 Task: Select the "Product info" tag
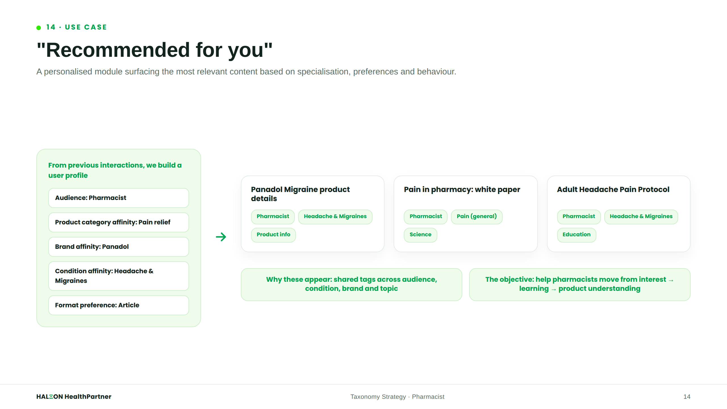tap(273, 235)
